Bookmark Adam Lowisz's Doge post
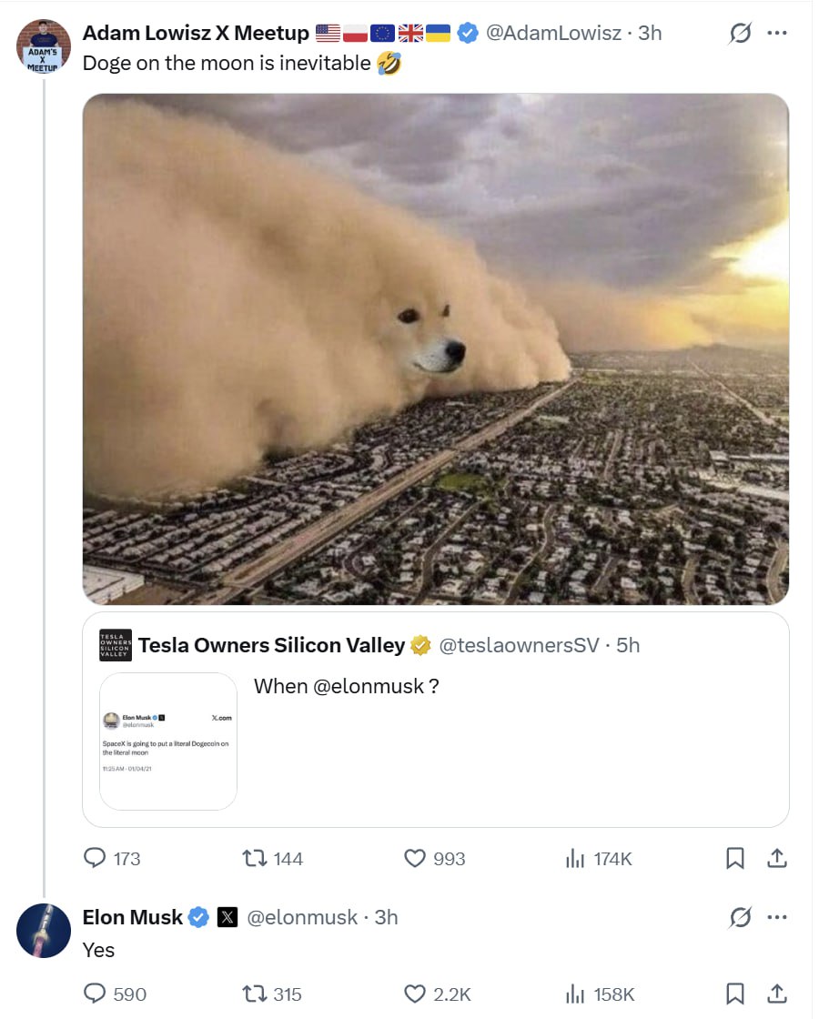The width and height of the screenshot is (829, 1019). pos(735,858)
